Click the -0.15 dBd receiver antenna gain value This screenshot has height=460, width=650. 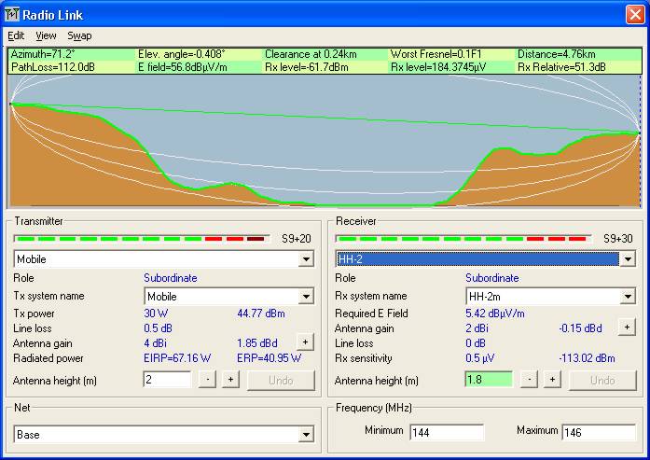coord(580,328)
